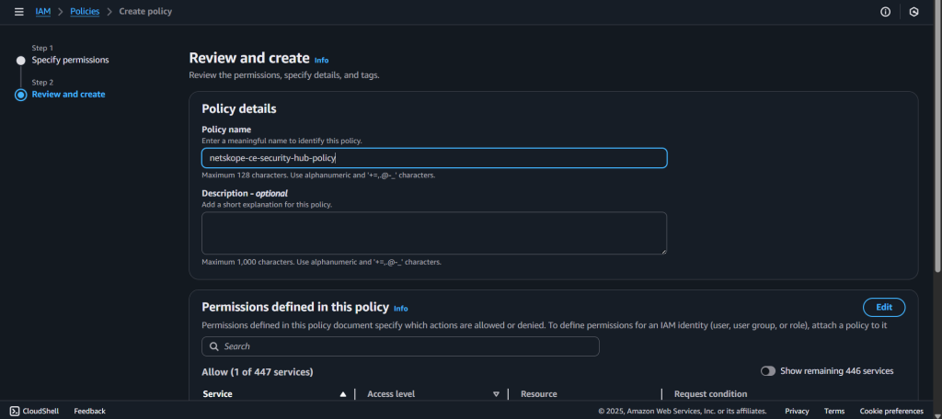Screen dimensions: 942x419
Task: Toggle Show remaining 446 services
Action: [x=768, y=371]
